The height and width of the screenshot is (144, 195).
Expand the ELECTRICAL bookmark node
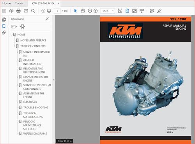coord(18,102)
